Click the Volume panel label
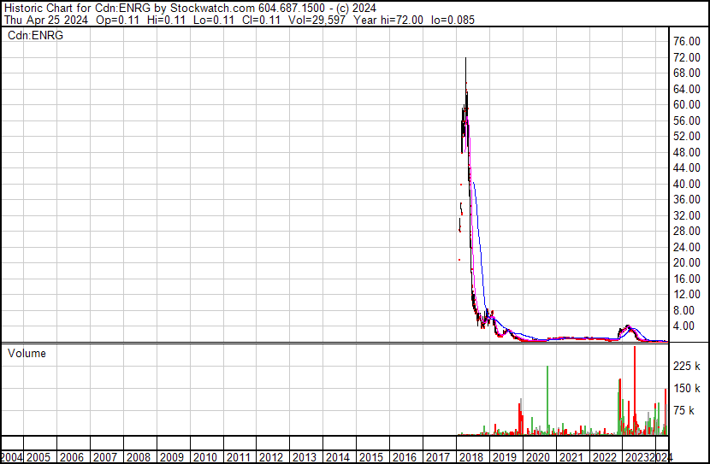Viewport: 710px width, 464px height. coord(27,354)
